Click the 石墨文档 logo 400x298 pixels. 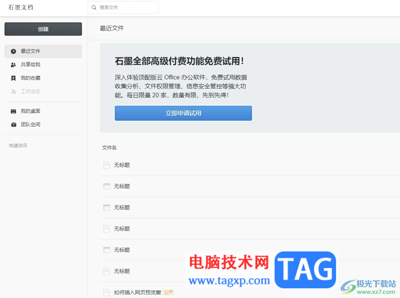21,7
